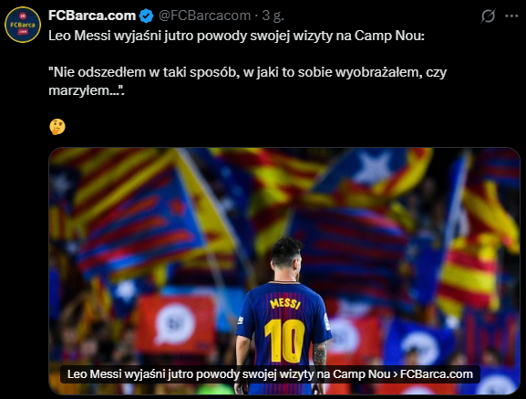Click Messi's head in the preview photo
The height and width of the screenshot is (399, 526).
(x=286, y=257)
